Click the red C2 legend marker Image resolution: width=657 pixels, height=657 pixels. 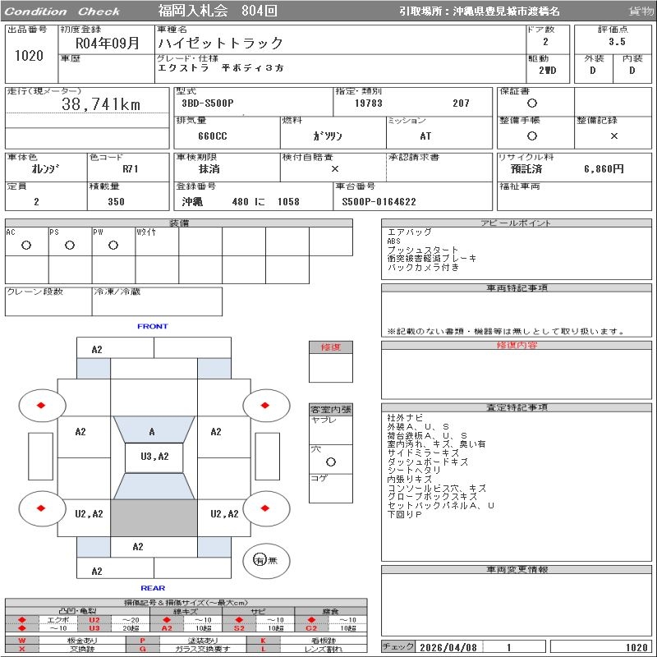pyautogui.click(x=311, y=627)
